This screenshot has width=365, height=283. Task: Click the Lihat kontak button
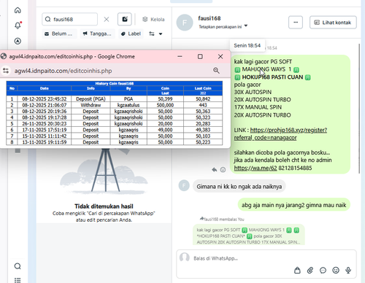(333, 23)
